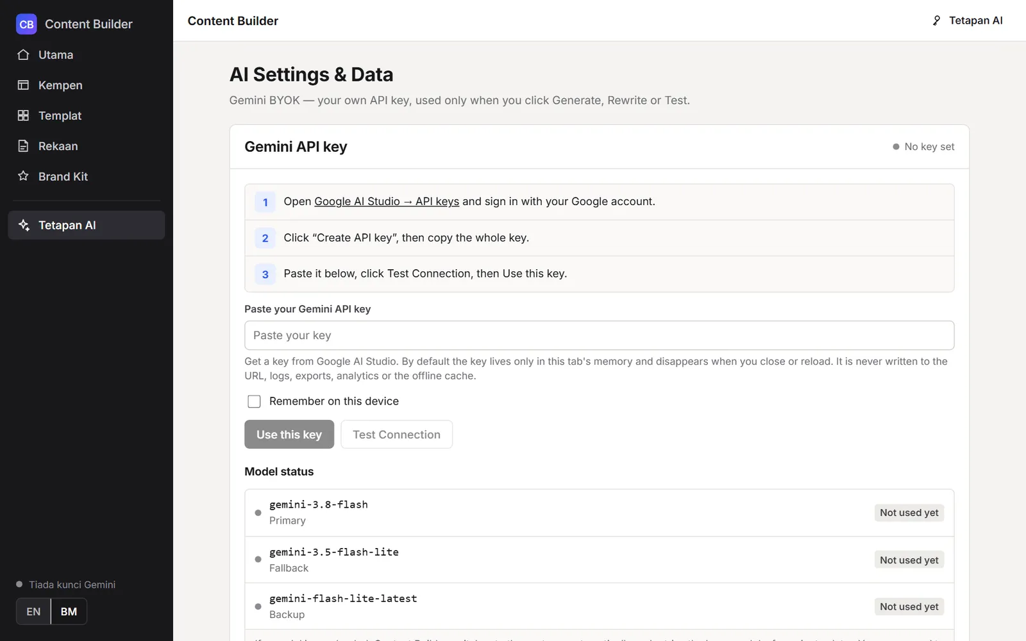The image size is (1026, 641).
Task: Switch language to EN
Action: pyautogui.click(x=33, y=612)
